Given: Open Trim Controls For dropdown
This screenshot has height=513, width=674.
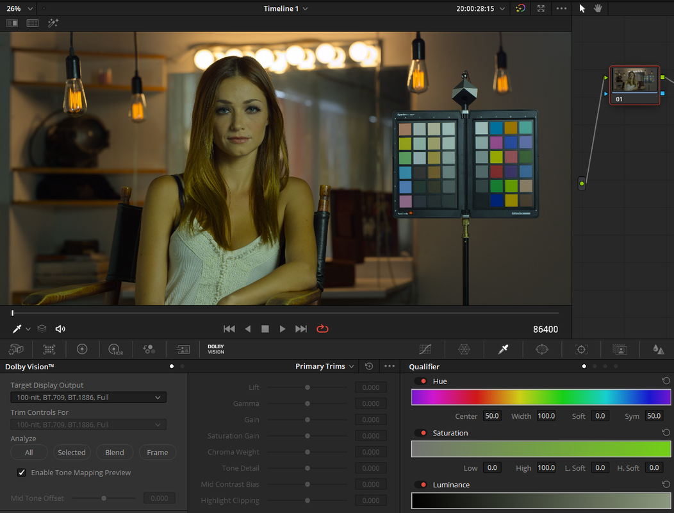Looking at the screenshot, I should click(x=88, y=425).
